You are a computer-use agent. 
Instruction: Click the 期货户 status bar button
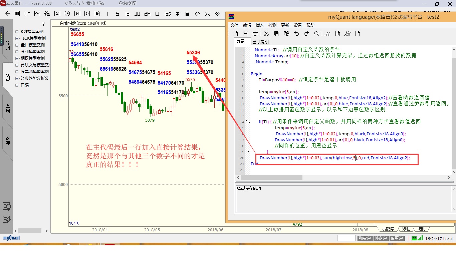coord(365,238)
